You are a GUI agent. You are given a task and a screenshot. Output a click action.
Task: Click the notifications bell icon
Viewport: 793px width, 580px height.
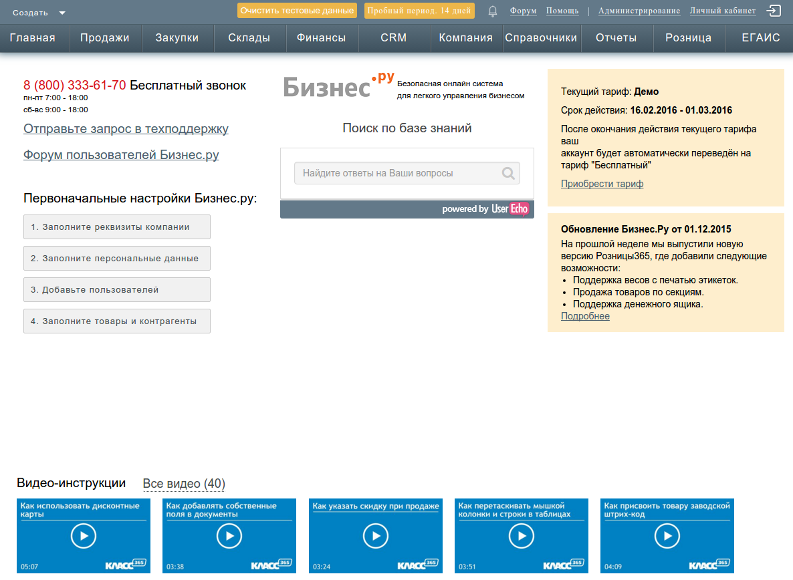(x=493, y=11)
